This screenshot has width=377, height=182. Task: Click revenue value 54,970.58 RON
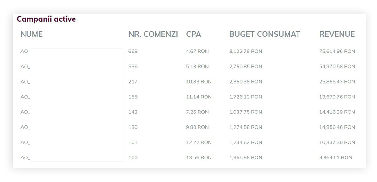pos(337,67)
